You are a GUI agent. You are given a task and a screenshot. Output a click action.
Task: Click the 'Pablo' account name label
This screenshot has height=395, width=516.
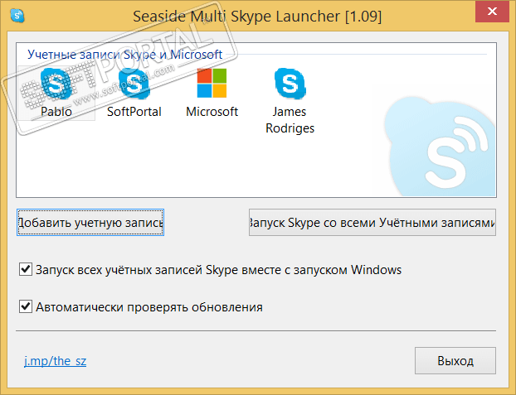(56, 112)
